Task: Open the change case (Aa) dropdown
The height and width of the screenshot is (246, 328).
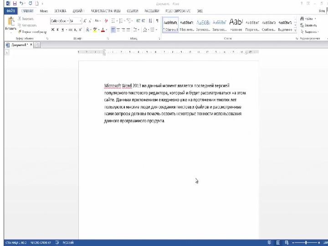Action: [97, 21]
